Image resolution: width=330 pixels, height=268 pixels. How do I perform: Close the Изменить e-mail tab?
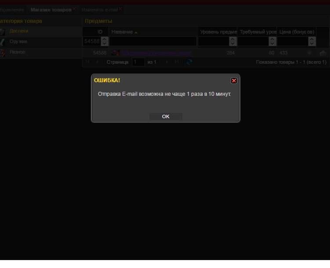(x=120, y=9)
